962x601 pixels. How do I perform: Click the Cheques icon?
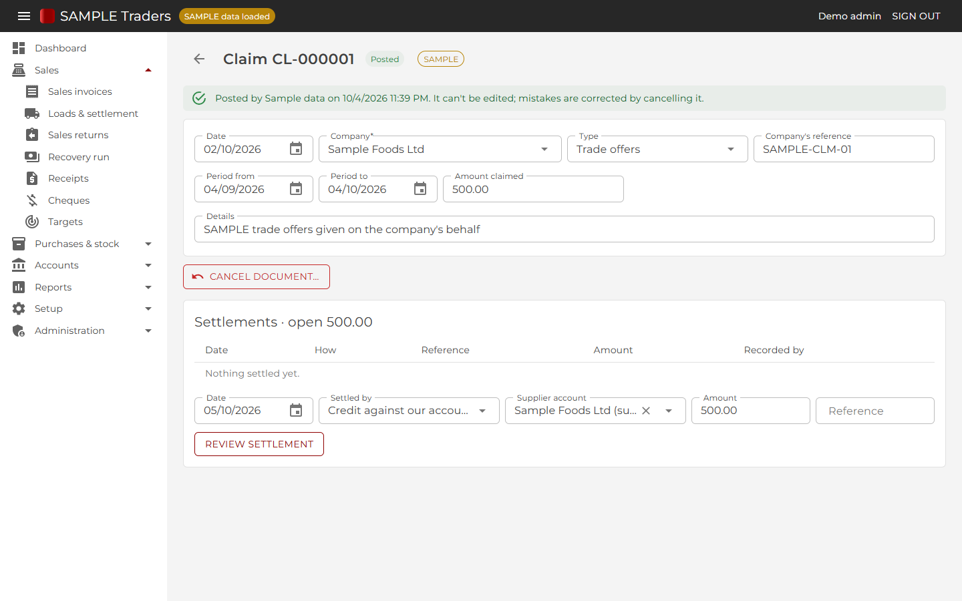tap(32, 200)
